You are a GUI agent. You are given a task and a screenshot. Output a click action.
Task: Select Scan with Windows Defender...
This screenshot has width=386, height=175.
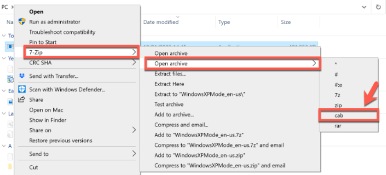[x=67, y=89]
